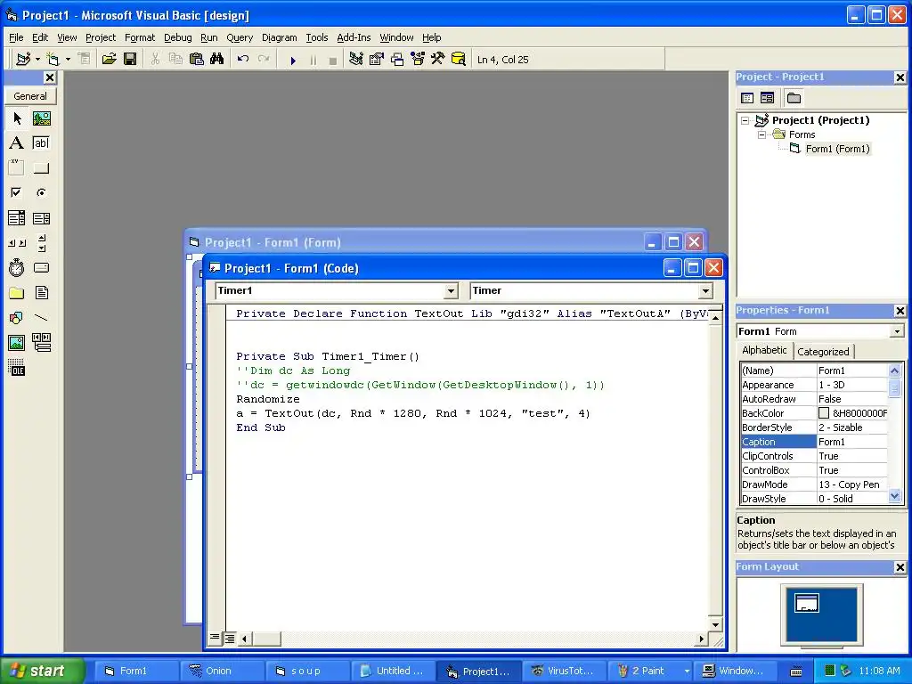912x684 pixels.
Task: Open the Object Browser toolbar icon
Action: 418,60
